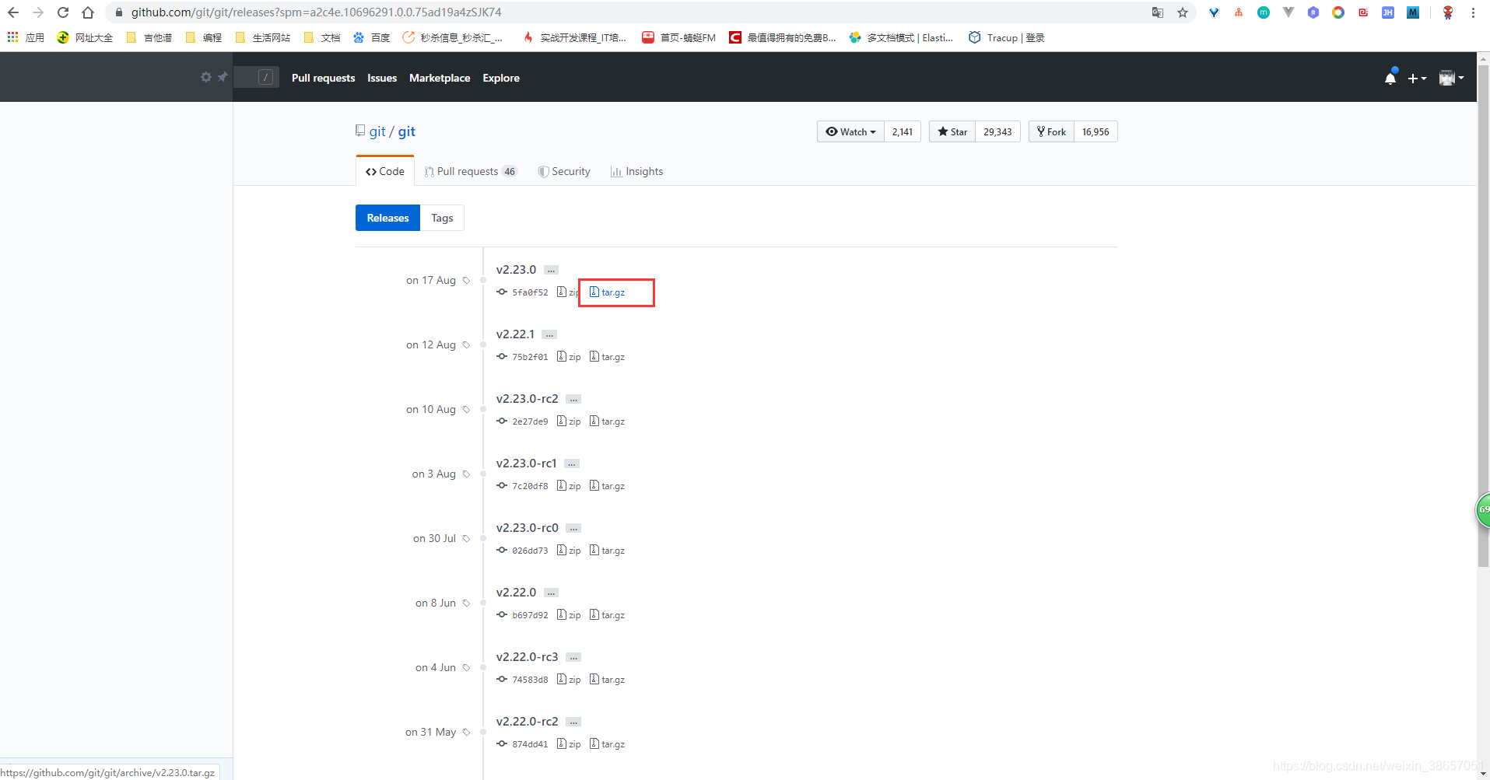
Task: Open the v2.23.0 release title
Action: [x=516, y=269]
